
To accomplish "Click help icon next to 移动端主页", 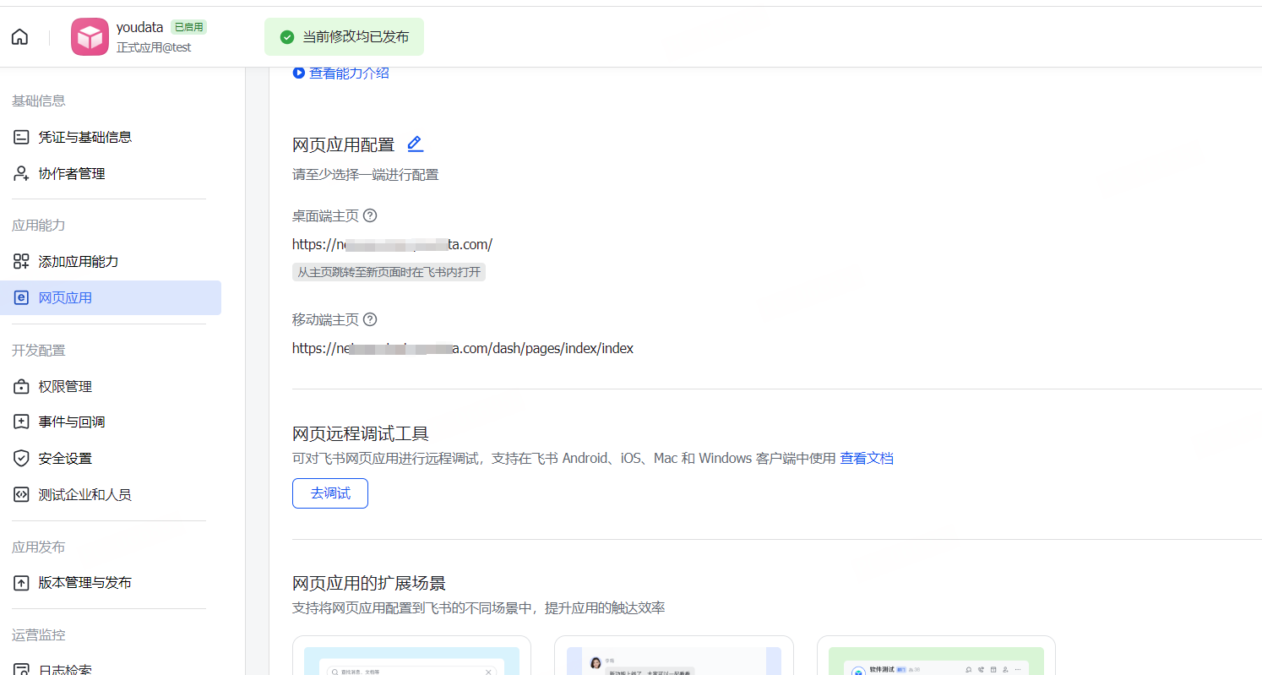I will click(x=370, y=319).
